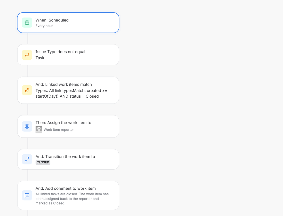
Task: Open the Transition the work item action
Action: (68, 159)
